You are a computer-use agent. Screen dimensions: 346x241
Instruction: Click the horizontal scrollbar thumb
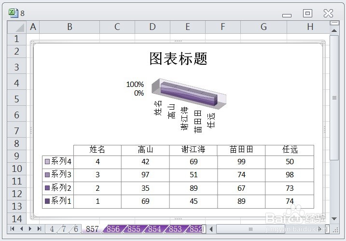(250, 229)
